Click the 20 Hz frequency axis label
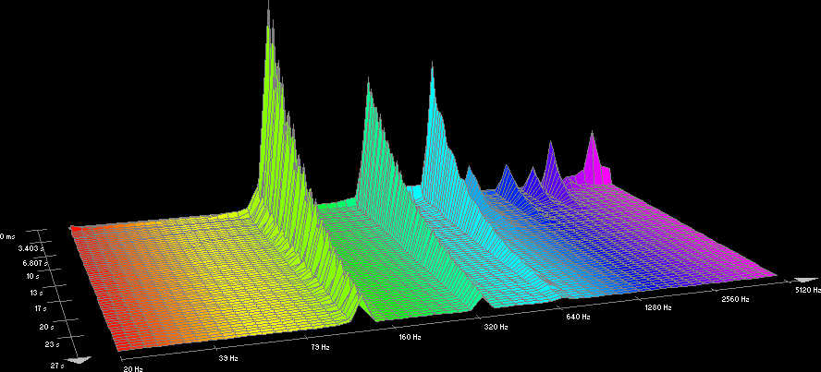 pyautogui.click(x=132, y=368)
